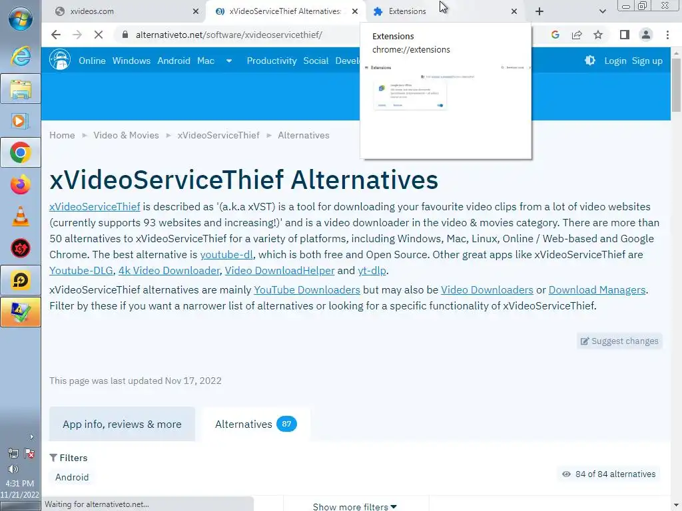Close the Extensions tab

pos(514,11)
